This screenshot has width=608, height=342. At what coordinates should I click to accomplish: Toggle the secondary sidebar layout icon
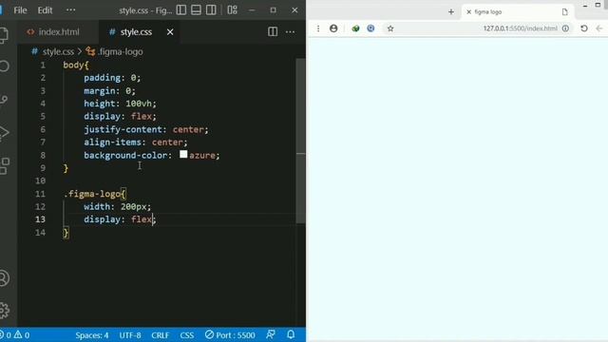coord(211,10)
